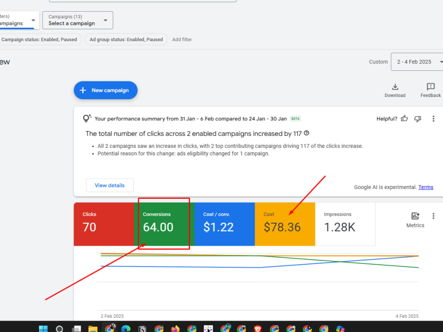Click the lightbulb insights icon
The height and width of the screenshot is (332, 443).
tap(87, 118)
